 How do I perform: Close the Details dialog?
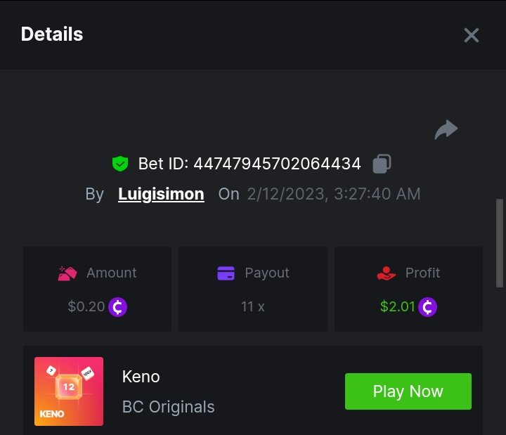[471, 35]
